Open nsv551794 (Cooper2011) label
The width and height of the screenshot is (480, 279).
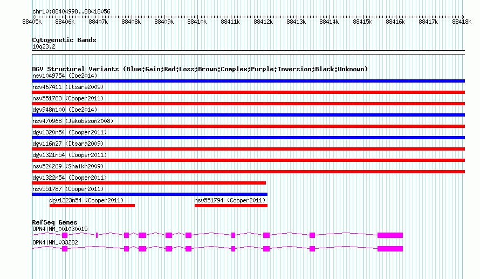(230, 200)
